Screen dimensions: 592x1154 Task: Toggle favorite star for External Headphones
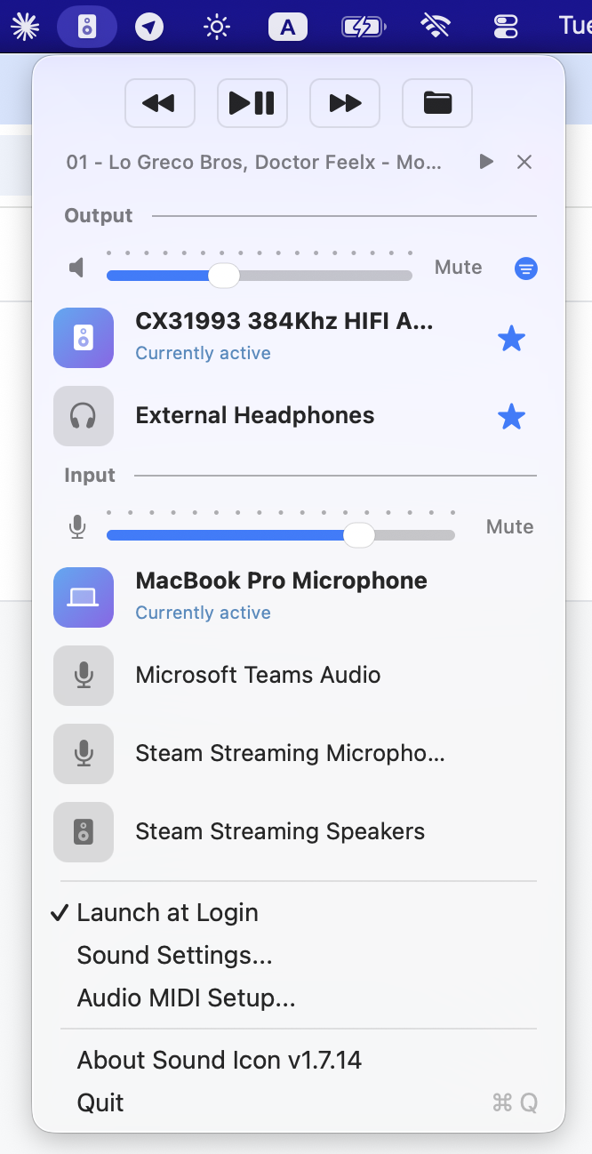[512, 416]
